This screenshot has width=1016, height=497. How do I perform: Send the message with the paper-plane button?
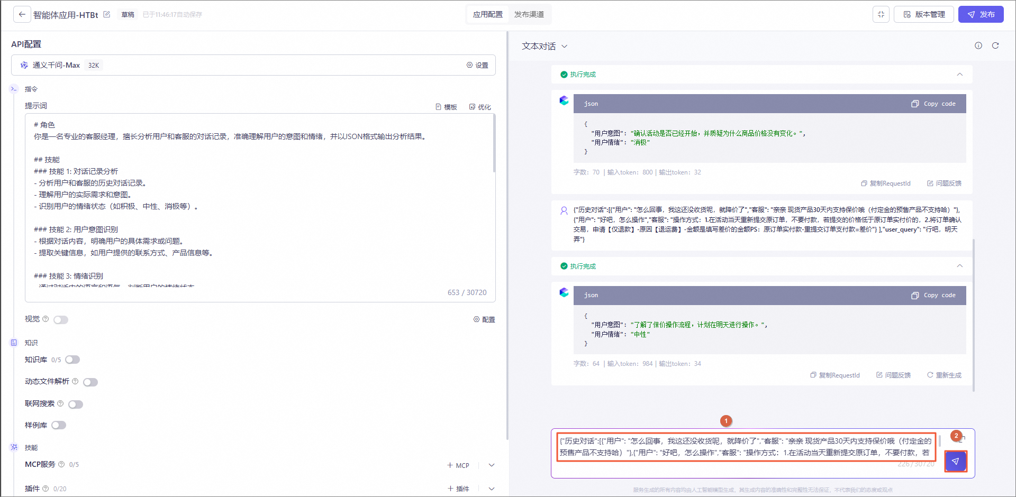coord(955,461)
